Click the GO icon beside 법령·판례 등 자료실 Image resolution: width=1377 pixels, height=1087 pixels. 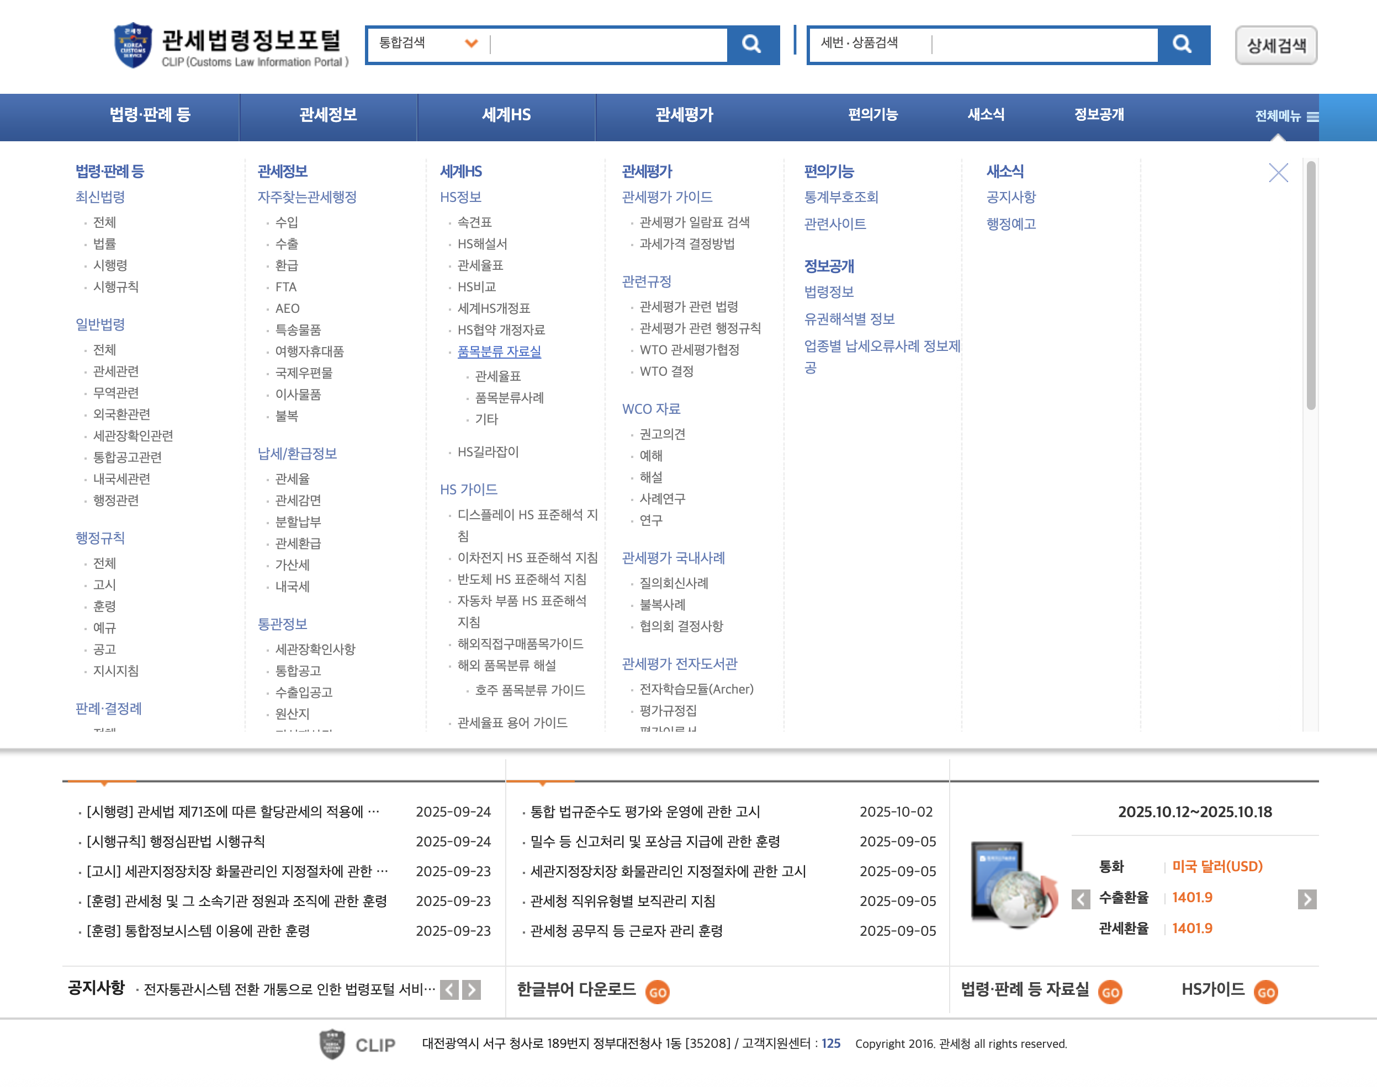tap(1110, 992)
